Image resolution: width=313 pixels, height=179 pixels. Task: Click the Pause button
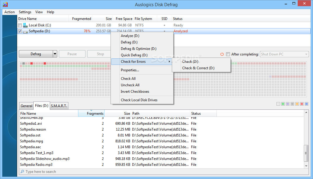(x=72, y=54)
